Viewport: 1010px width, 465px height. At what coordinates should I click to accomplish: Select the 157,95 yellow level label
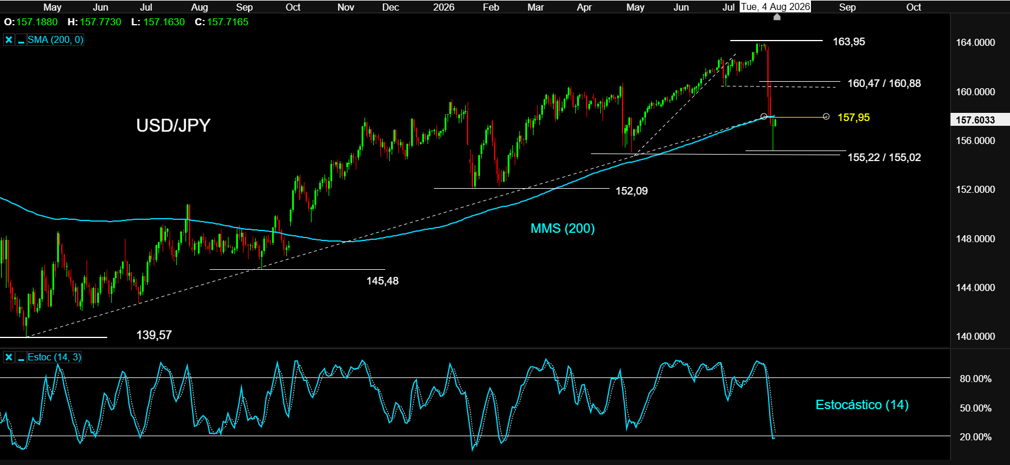pyautogui.click(x=853, y=118)
